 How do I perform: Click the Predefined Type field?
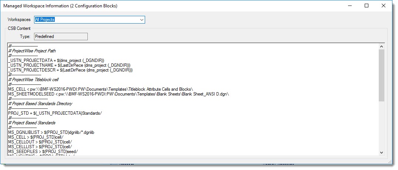pyautogui.click(x=61, y=37)
